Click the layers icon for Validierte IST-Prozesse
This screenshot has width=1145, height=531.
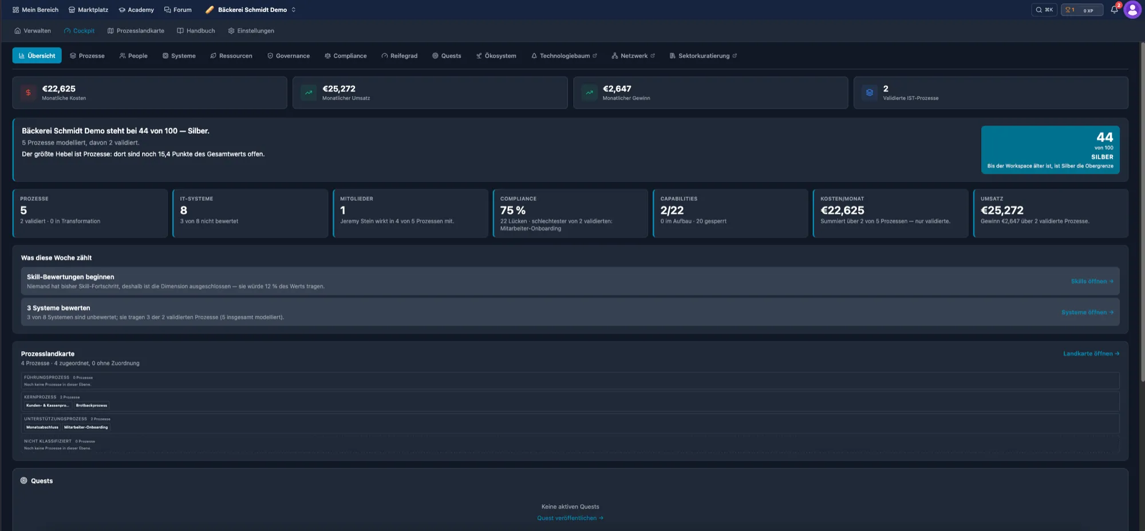point(869,93)
